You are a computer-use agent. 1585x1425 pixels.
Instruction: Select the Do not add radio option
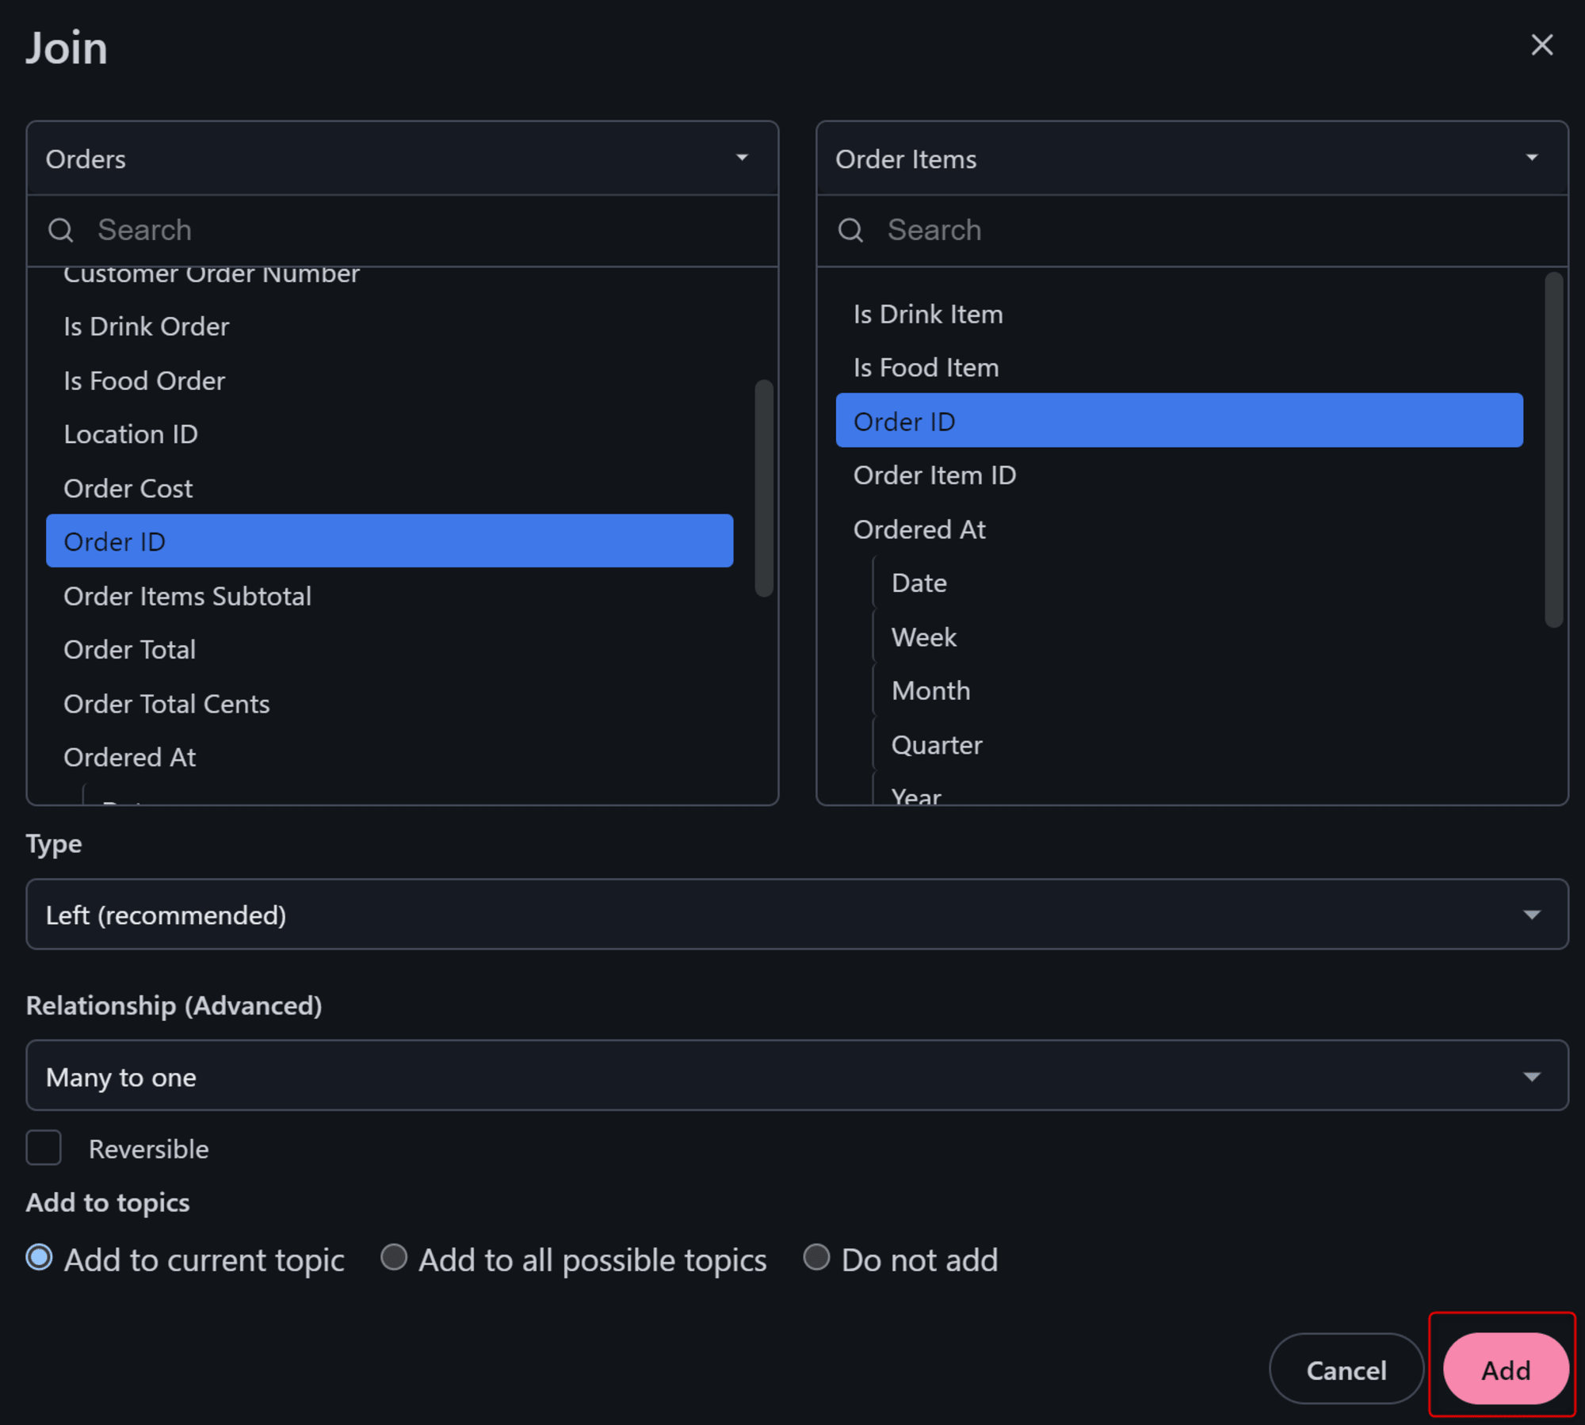pos(816,1257)
